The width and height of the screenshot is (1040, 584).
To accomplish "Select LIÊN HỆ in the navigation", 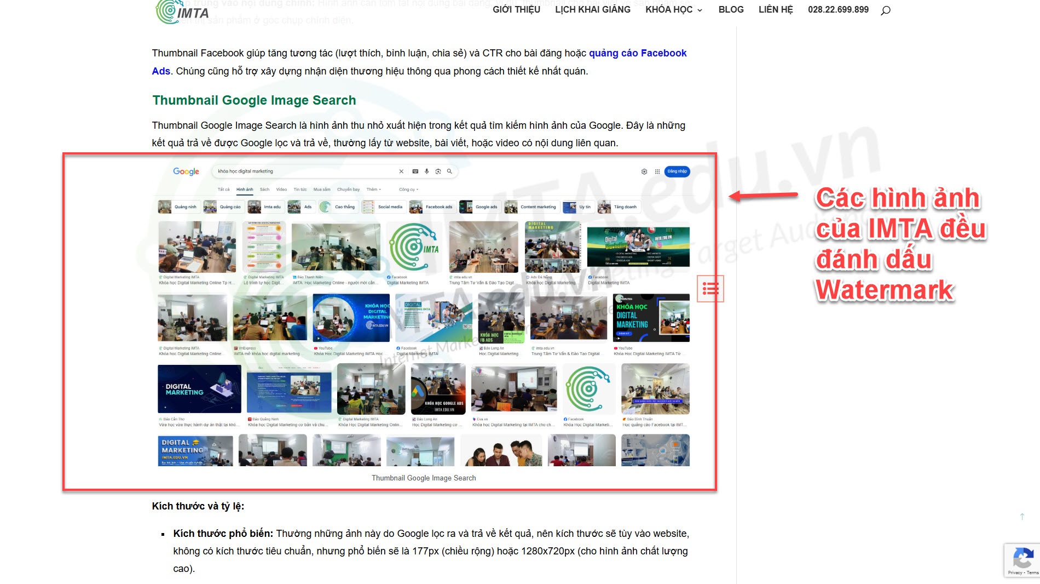I will [x=776, y=10].
